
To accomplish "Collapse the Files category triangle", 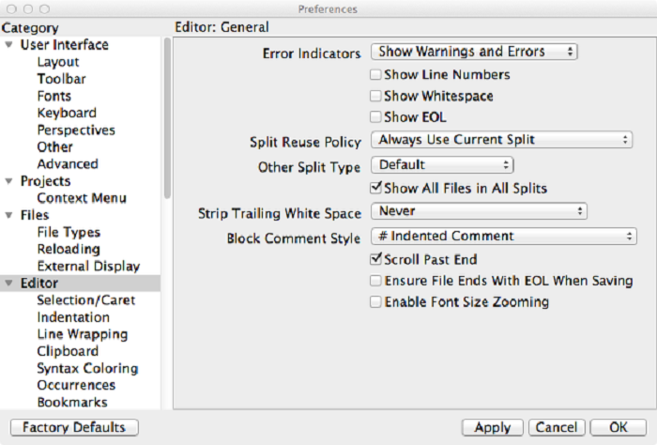I will pos(9,216).
